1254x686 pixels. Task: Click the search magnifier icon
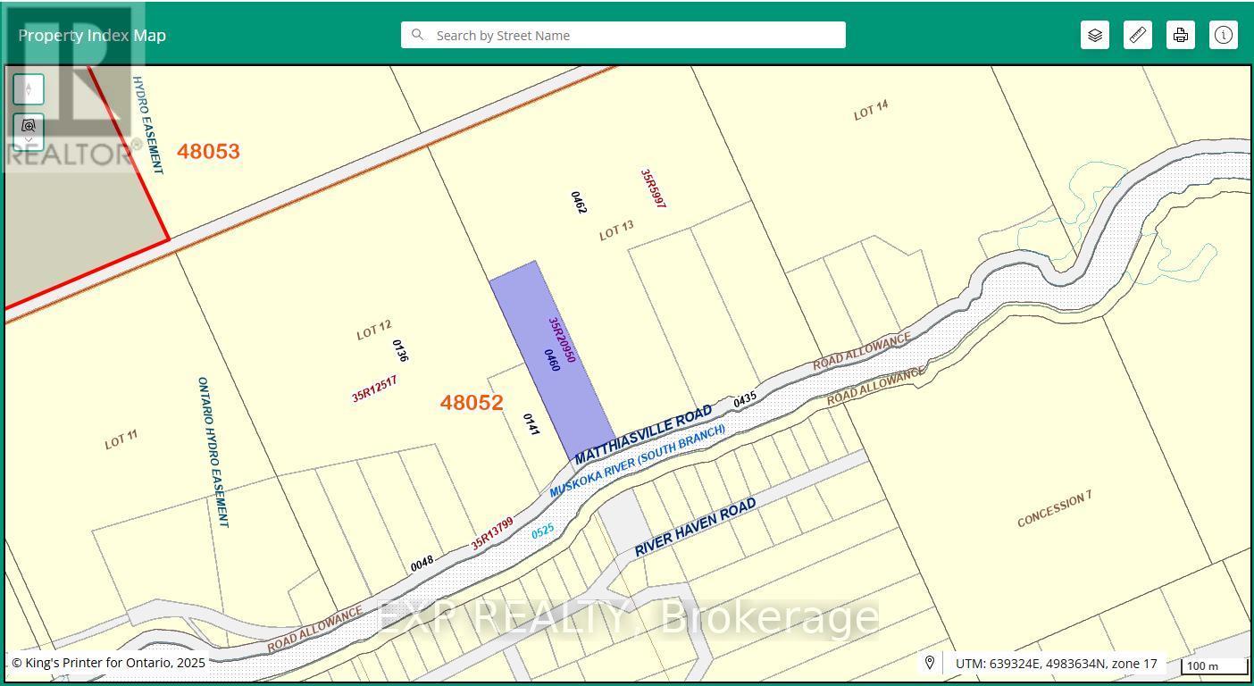[418, 35]
